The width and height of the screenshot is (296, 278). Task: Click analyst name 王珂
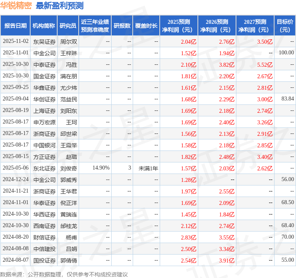coord(72,122)
